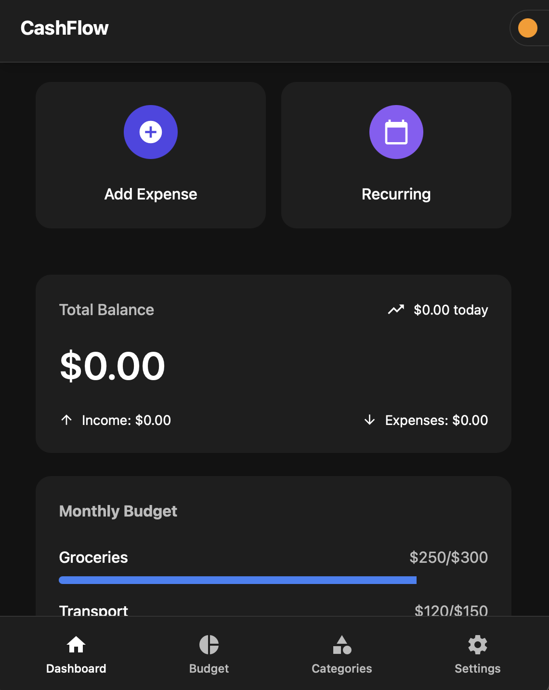Click the trending-up arrow icon beside today
The height and width of the screenshot is (690, 549).
tap(396, 310)
